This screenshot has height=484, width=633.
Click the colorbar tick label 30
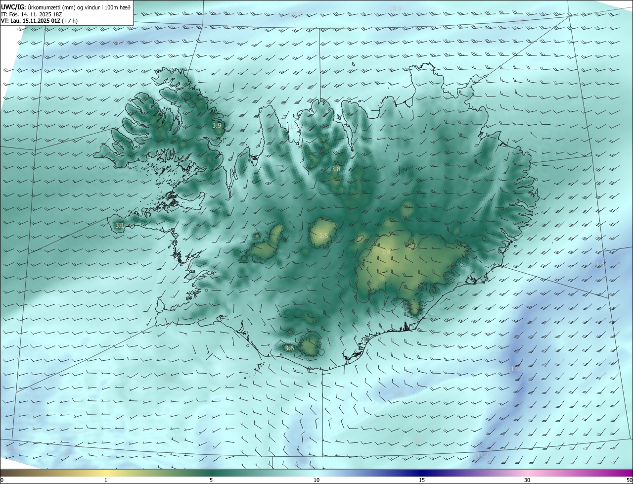(527, 481)
